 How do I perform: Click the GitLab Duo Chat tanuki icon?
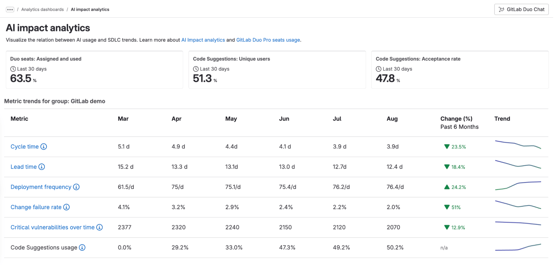click(501, 9)
